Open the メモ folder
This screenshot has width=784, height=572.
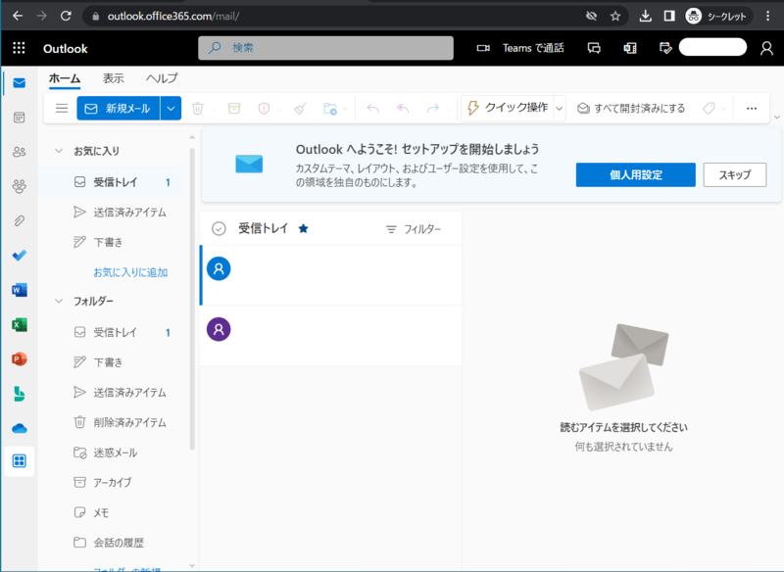pos(111,512)
